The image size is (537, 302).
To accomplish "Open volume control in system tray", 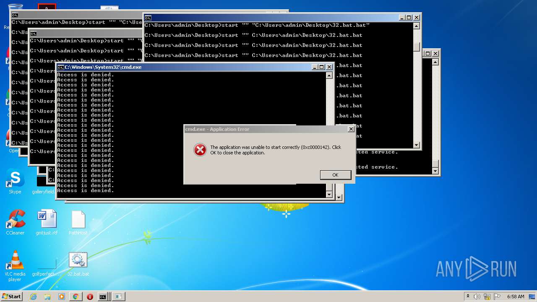I will [477, 297].
